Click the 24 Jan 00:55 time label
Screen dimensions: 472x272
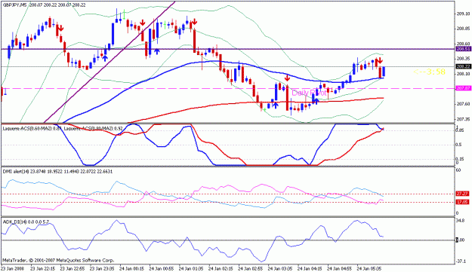coord(162,268)
